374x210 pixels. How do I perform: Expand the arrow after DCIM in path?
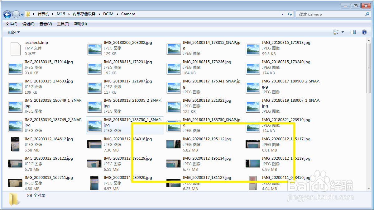117,14
